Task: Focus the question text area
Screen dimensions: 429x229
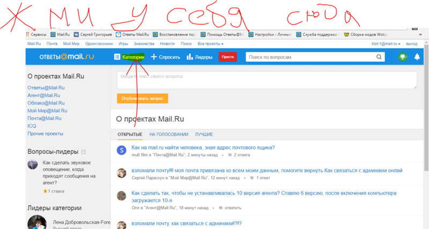Action: point(267,80)
